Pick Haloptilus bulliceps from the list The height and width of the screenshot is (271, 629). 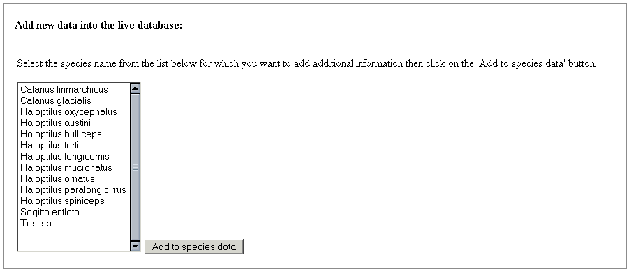tap(74, 134)
